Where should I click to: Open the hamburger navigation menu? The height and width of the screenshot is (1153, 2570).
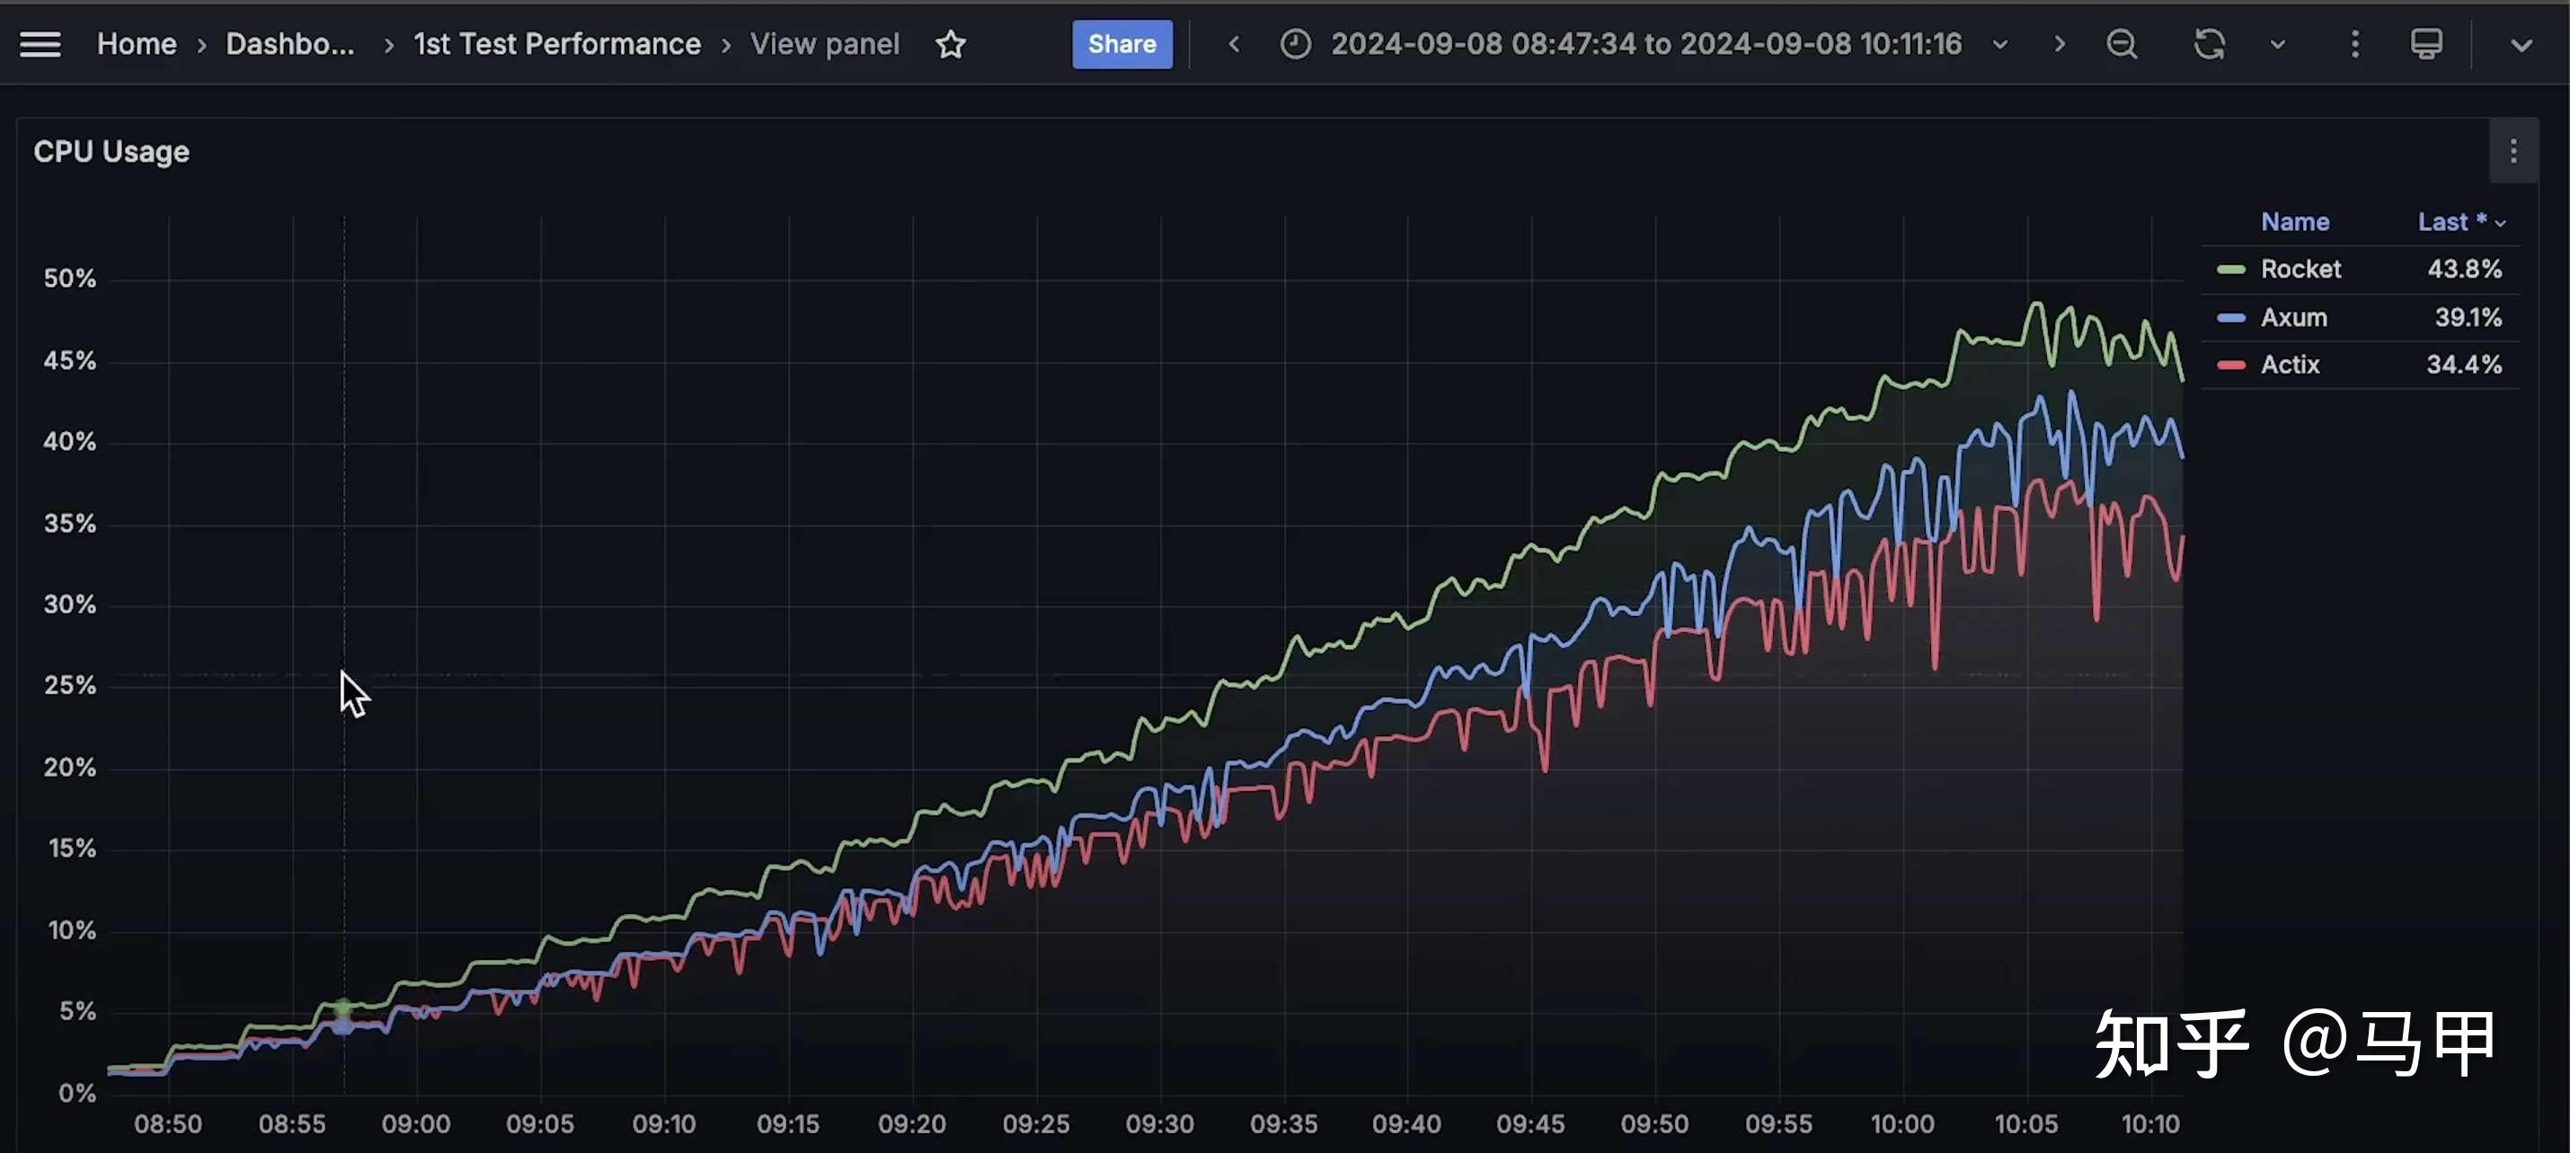[40, 44]
